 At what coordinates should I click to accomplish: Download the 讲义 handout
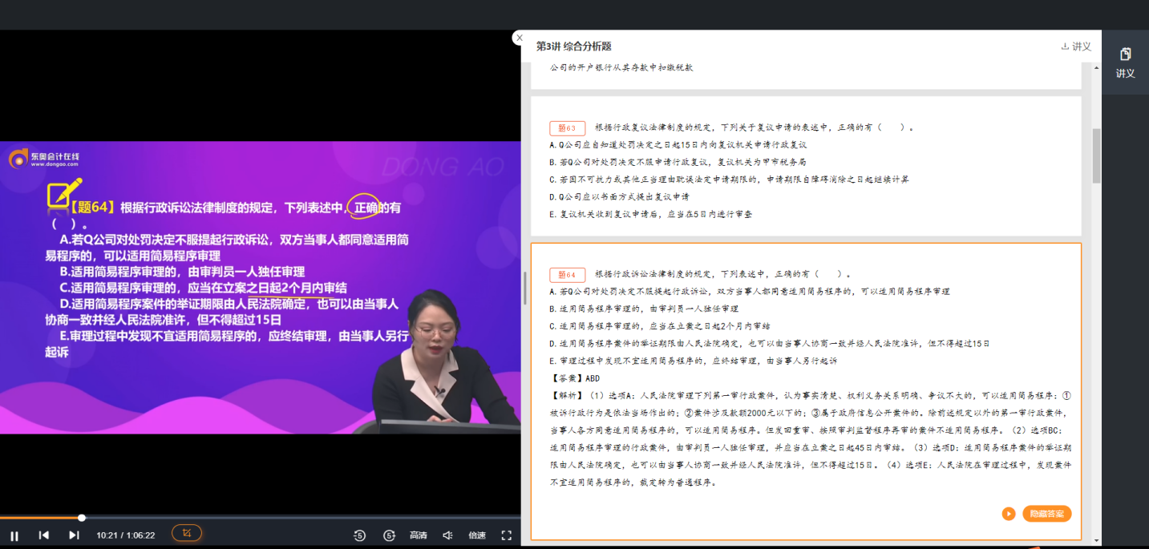coord(1076,46)
